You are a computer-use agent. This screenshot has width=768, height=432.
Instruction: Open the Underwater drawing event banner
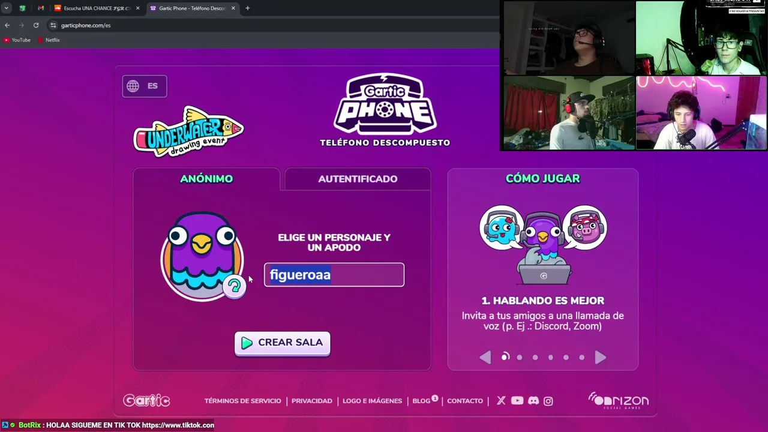pyautogui.click(x=188, y=131)
